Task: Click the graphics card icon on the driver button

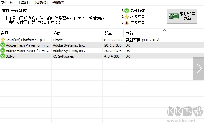Action: pos(174,16)
